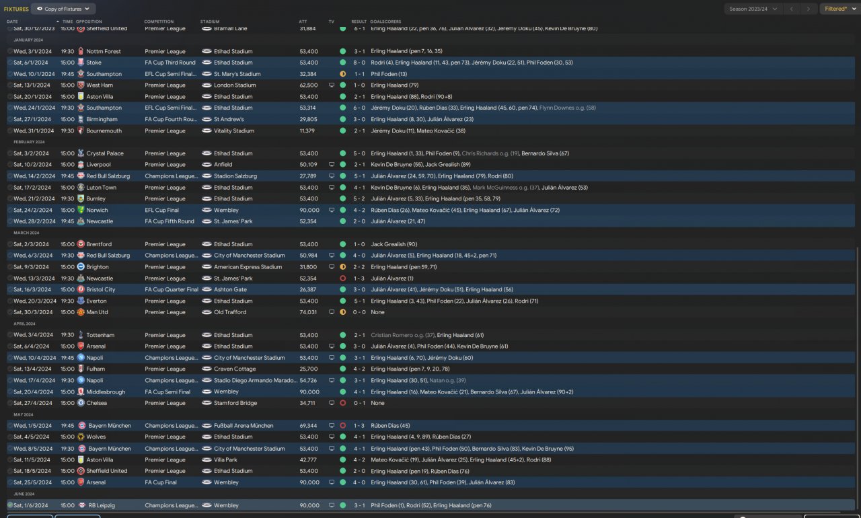This screenshot has width=861, height=518.
Task: Click the win indicator on the Everton row
Action: (x=343, y=301)
